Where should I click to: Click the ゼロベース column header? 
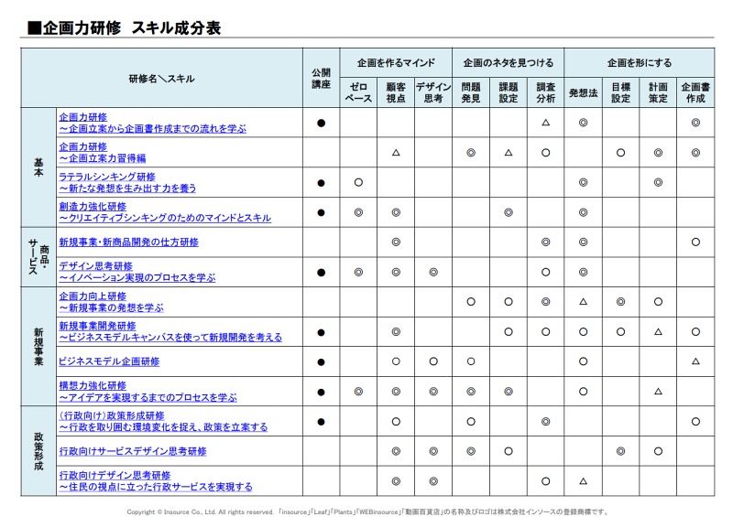pyautogui.click(x=358, y=92)
